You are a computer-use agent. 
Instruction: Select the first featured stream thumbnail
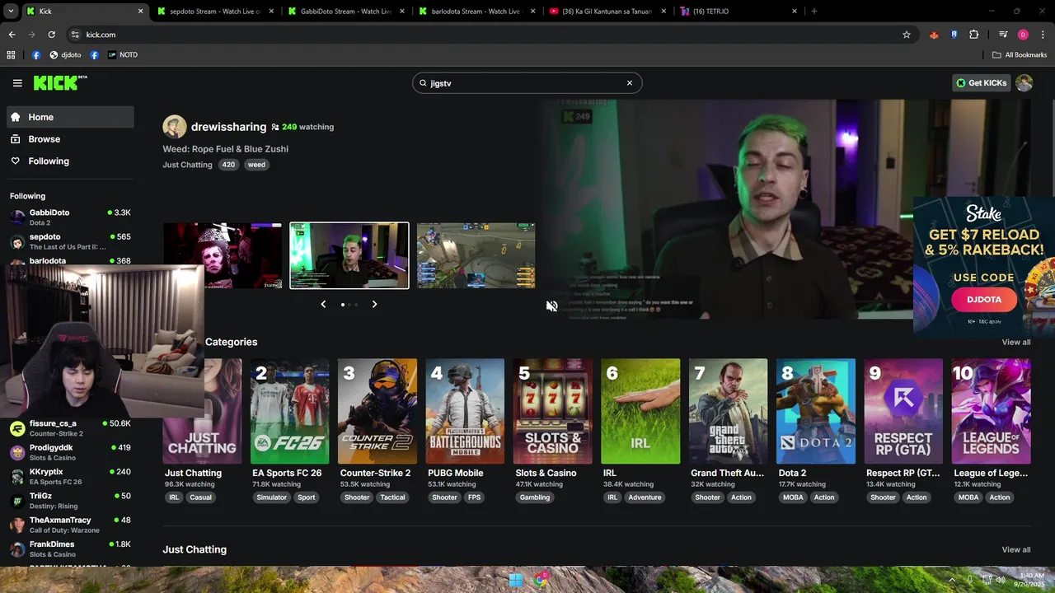(223, 255)
